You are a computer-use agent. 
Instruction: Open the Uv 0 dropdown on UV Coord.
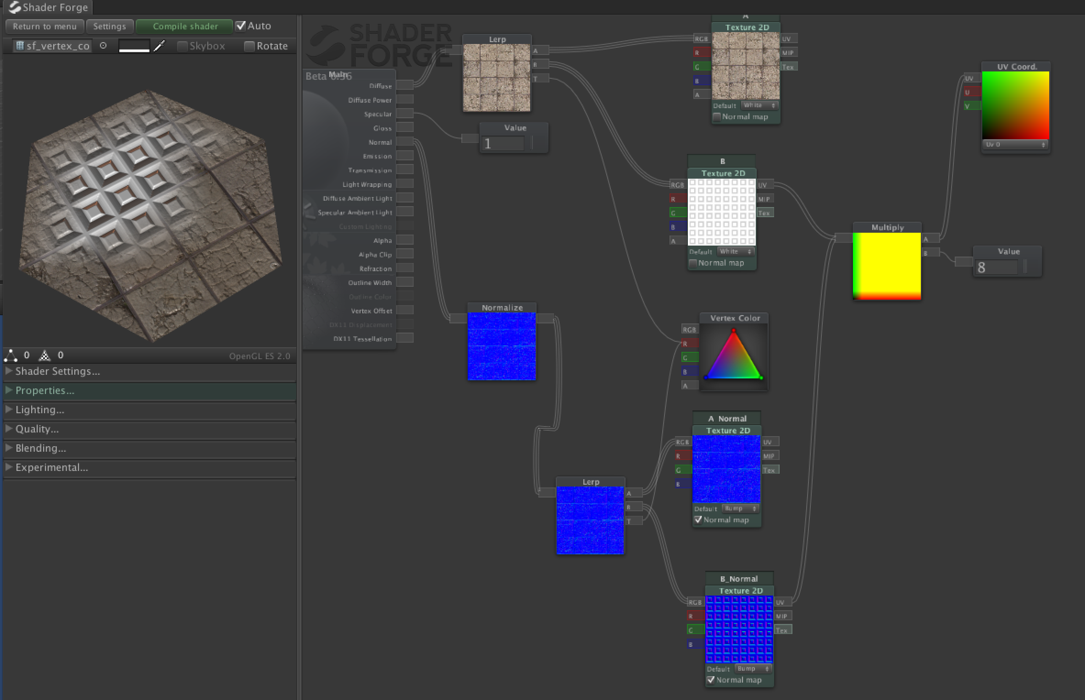point(1015,144)
